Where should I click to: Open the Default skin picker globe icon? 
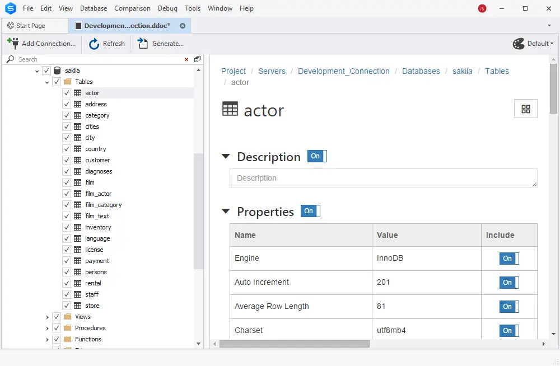pyautogui.click(x=518, y=43)
